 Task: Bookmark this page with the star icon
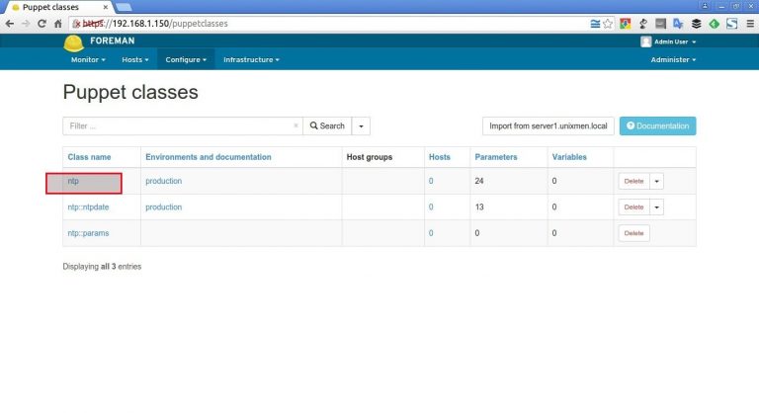[608, 24]
